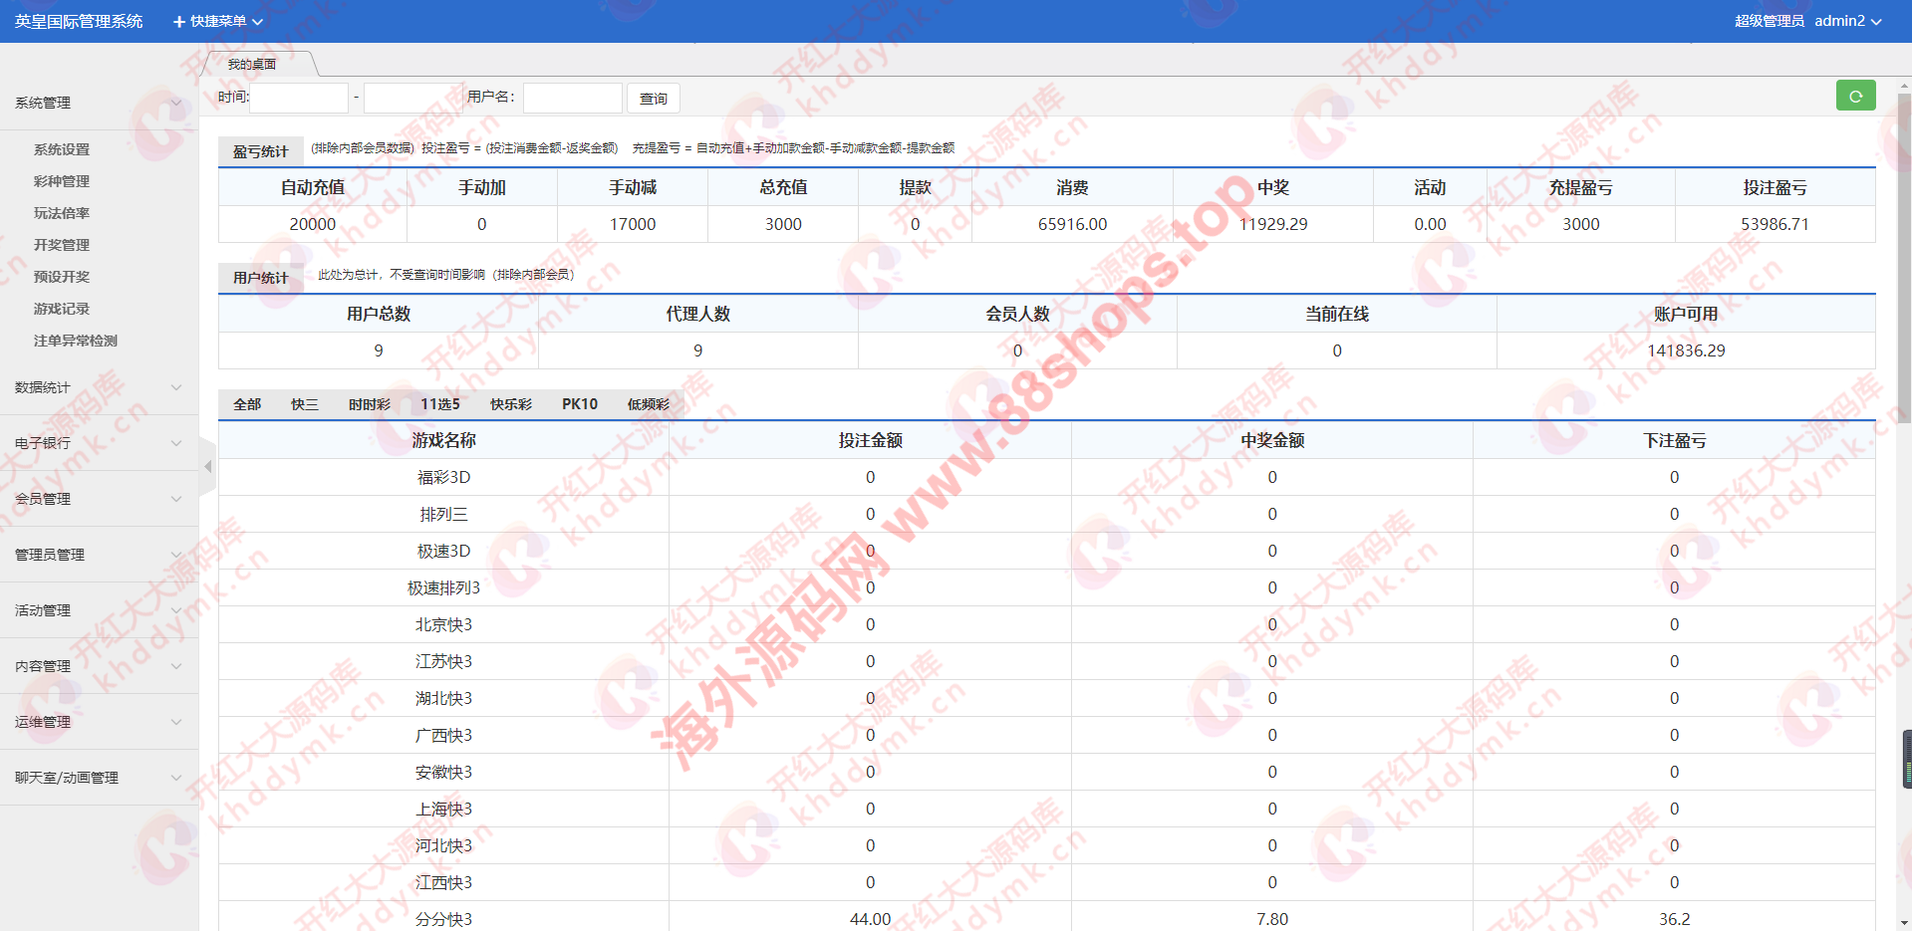Screen dimensions: 1912x931
Task: Click the start time input field
Action: point(299,98)
